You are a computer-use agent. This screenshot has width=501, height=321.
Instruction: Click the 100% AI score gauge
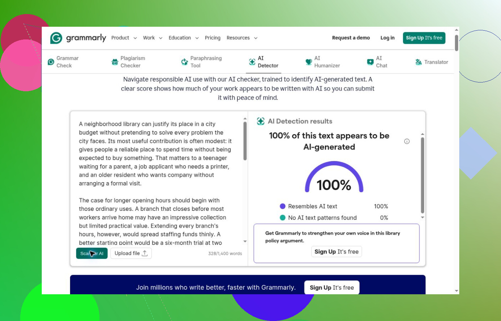click(334, 177)
